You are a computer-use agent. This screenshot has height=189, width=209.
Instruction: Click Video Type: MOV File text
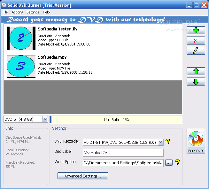(x=54, y=68)
